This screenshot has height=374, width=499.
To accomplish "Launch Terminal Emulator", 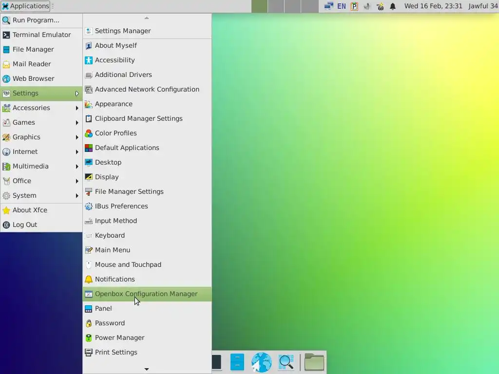I will (41, 35).
